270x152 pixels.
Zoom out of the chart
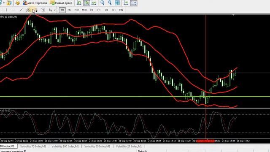pyautogui.click(x=110, y=3)
